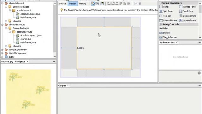The width and height of the screenshot is (202, 114).
Task: Expand HotelManageMent project node
Action: (2, 53)
